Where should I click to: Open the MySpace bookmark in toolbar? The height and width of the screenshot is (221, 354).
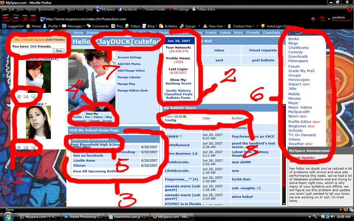[106, 9]
